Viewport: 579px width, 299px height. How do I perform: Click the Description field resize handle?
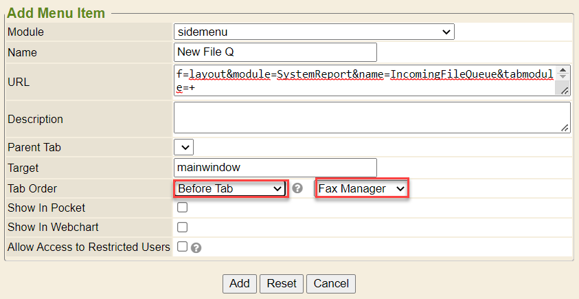click(x=564, y=127)
